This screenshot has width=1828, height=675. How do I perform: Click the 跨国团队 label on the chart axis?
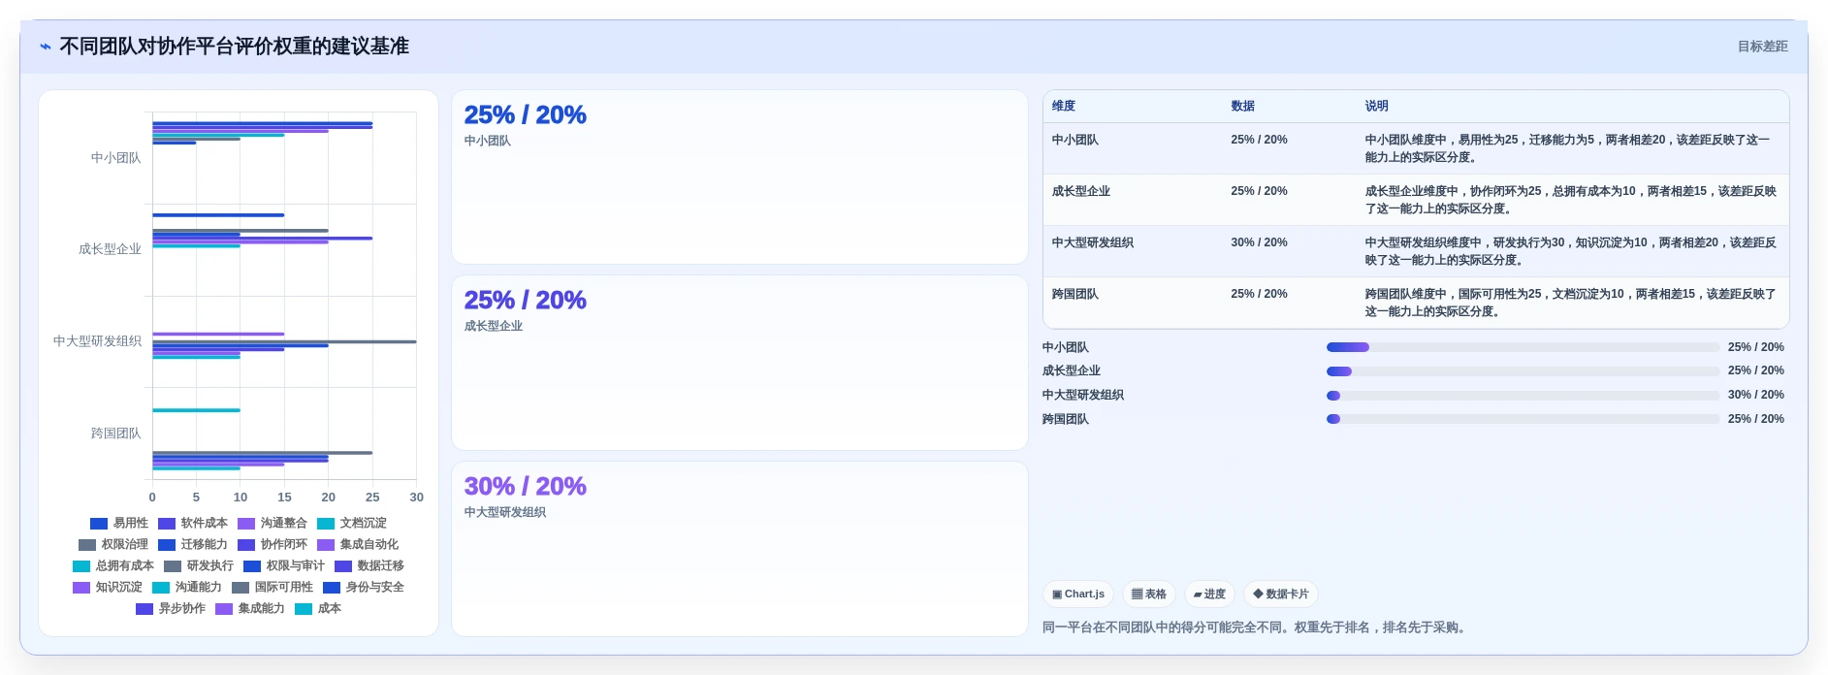click(116, 434)
